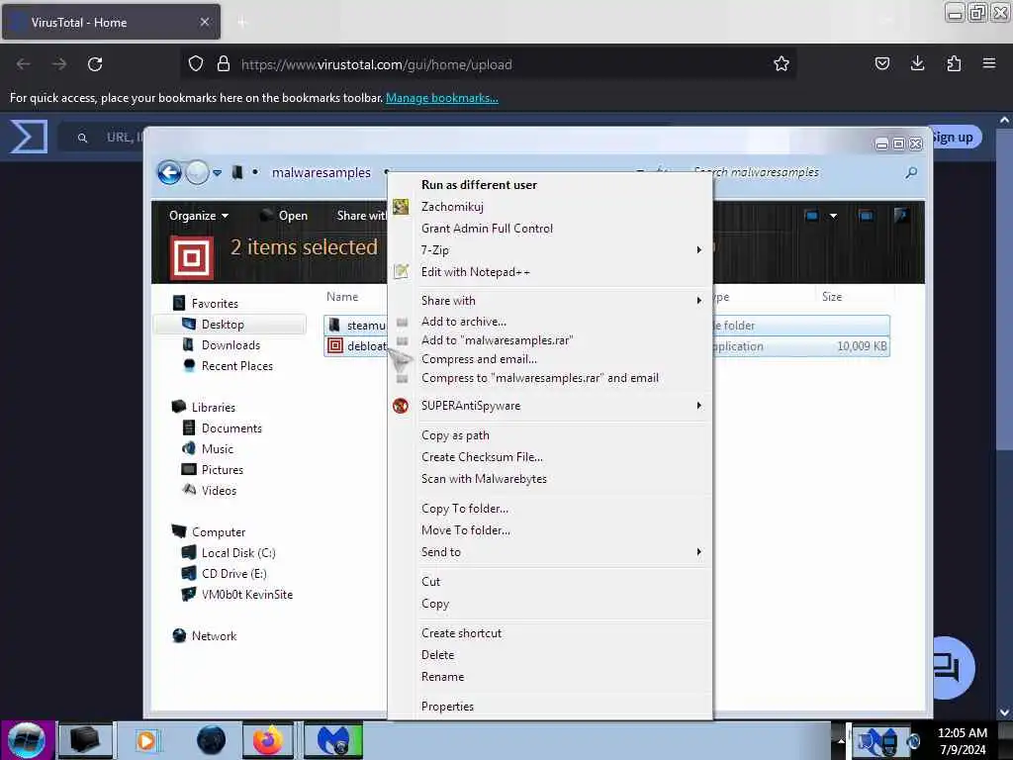Click the Manage bookmarks link

click(442, 98)
